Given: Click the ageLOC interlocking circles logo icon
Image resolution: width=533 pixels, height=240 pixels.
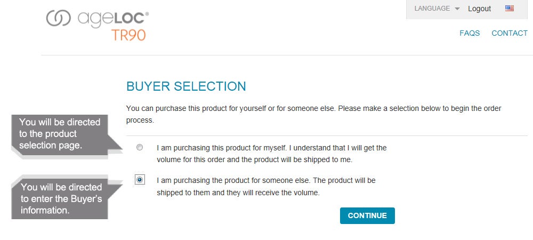Looking at the screenshot, I should 59,18.
